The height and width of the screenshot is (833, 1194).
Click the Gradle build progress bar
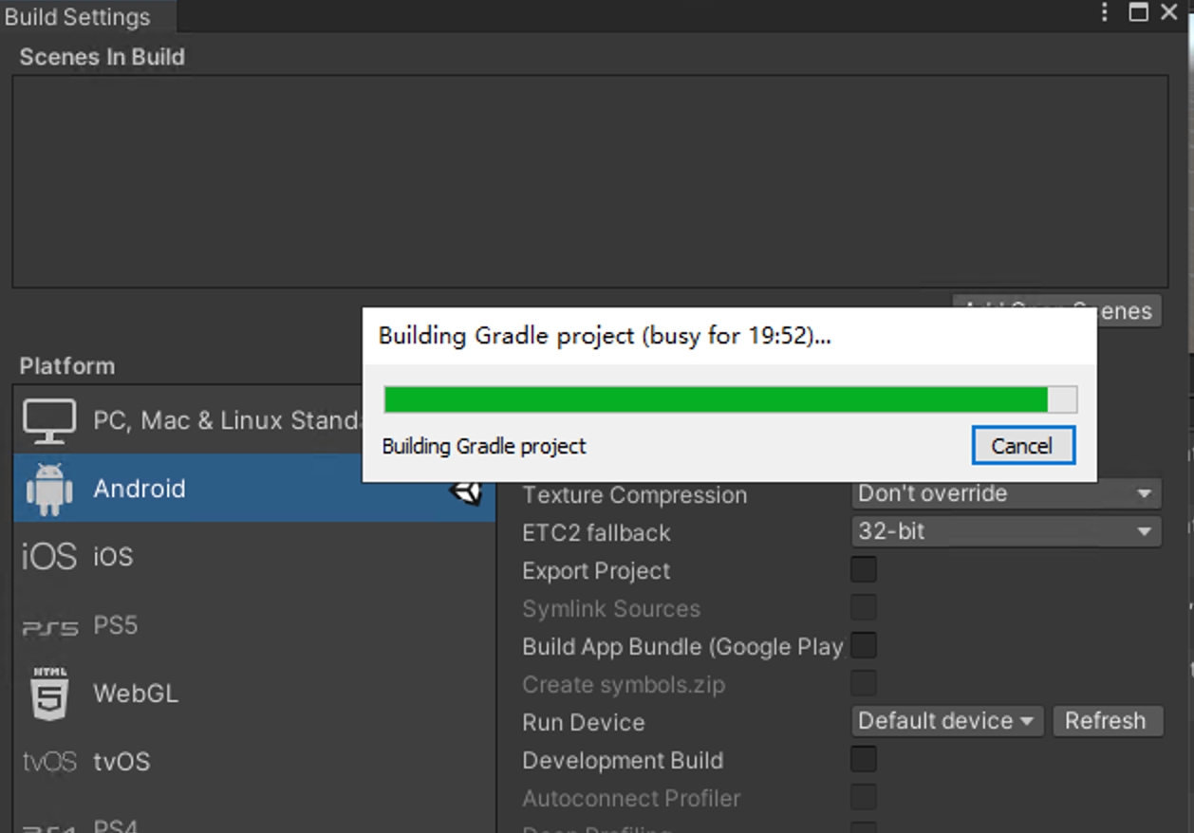tap(730, 399)
